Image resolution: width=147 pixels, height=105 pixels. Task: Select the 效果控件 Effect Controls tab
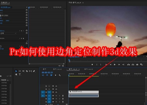4,3
